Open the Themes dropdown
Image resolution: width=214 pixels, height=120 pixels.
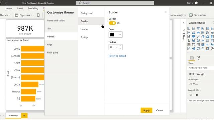click(x=5, y=15)
